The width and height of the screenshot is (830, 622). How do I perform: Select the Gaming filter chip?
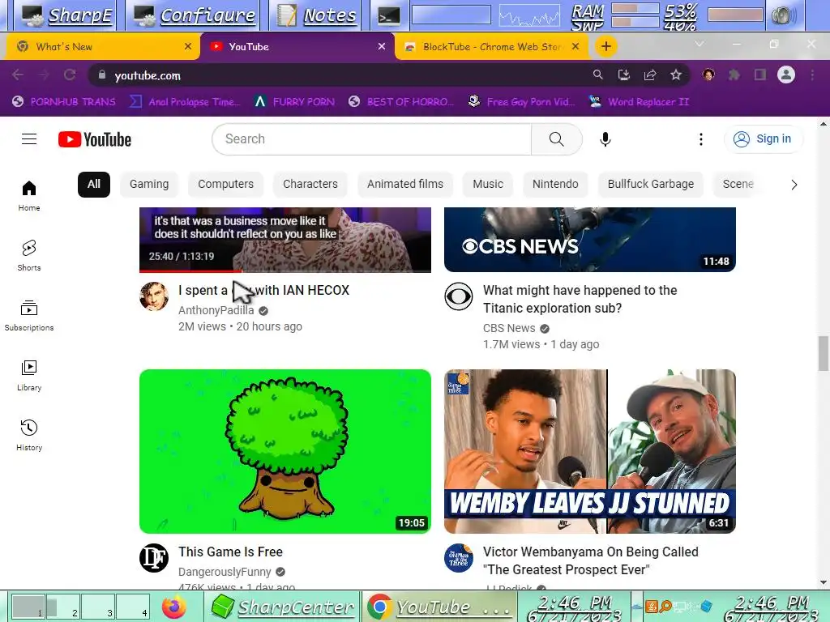click(149, 184)
